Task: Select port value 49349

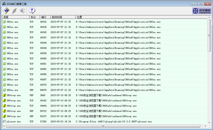Action: (43, 48)
